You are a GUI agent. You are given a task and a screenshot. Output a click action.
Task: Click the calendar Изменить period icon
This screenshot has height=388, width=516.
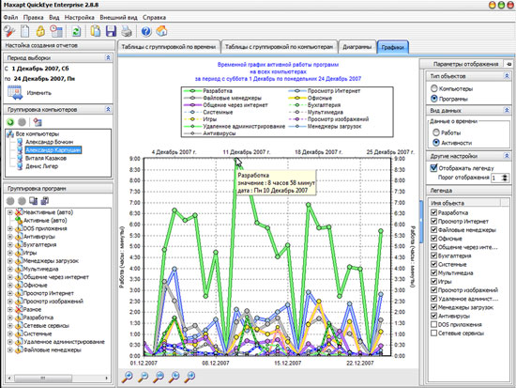tap(15, 92)
